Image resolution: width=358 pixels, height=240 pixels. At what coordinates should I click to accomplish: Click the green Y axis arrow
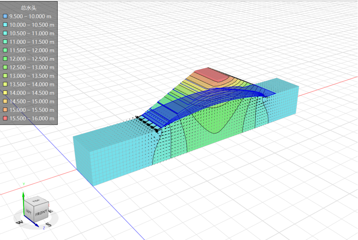(23, 203)
